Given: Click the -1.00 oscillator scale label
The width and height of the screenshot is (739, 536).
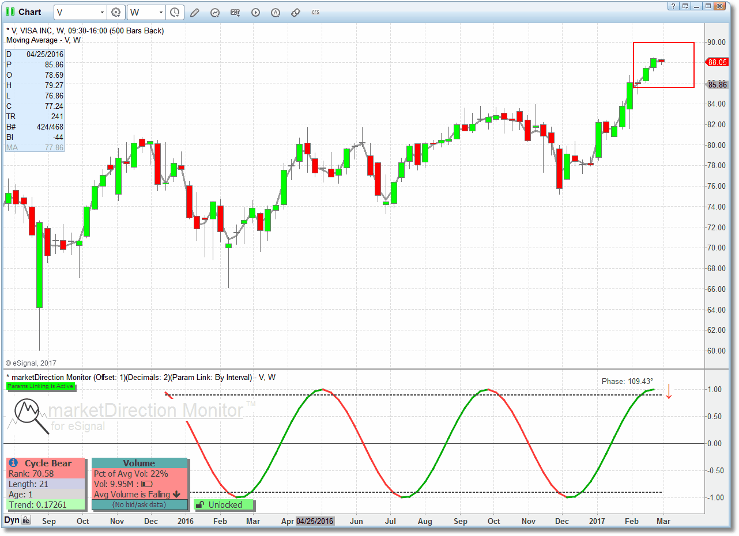Looking at the screenshot, I should 715,497.
